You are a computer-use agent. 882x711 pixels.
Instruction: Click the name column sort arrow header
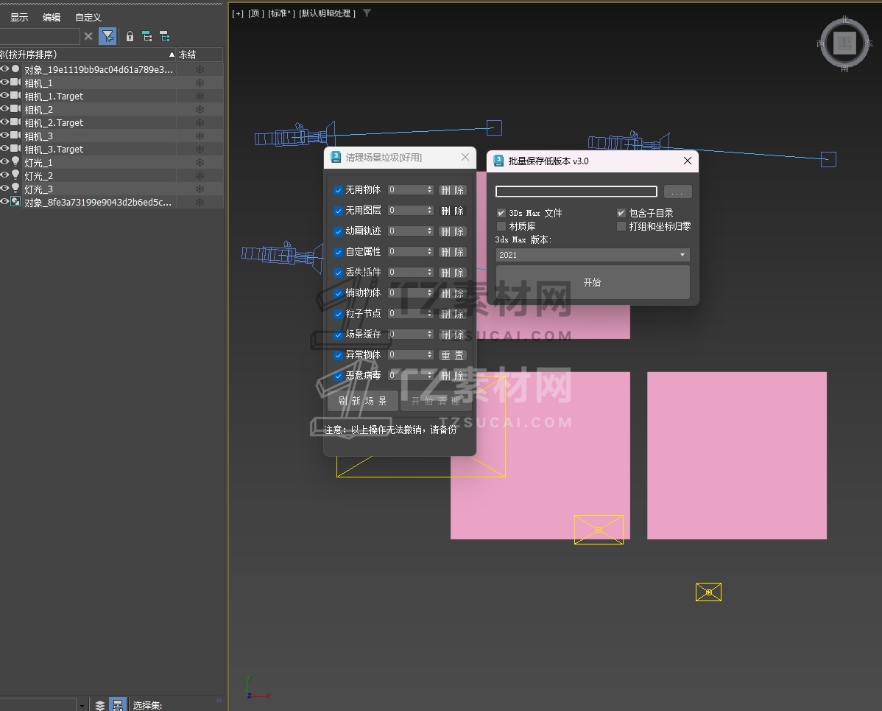click(x=171, y=55)
